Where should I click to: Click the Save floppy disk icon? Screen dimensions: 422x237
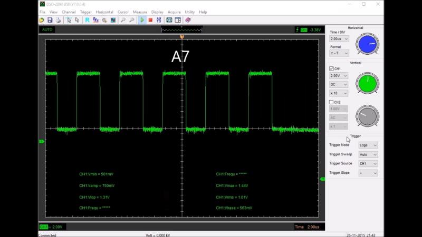[50, 20]
